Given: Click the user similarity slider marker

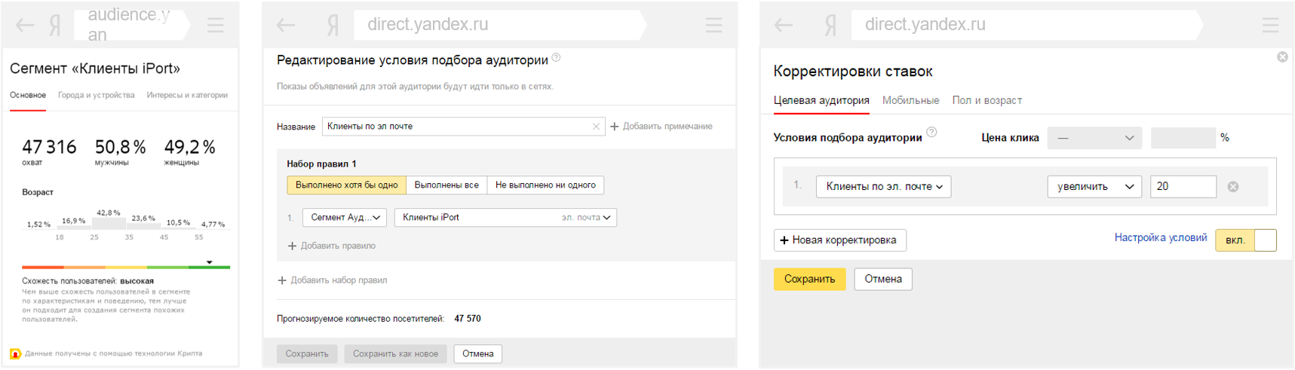Looking at the screenshot, I should 210,263.
